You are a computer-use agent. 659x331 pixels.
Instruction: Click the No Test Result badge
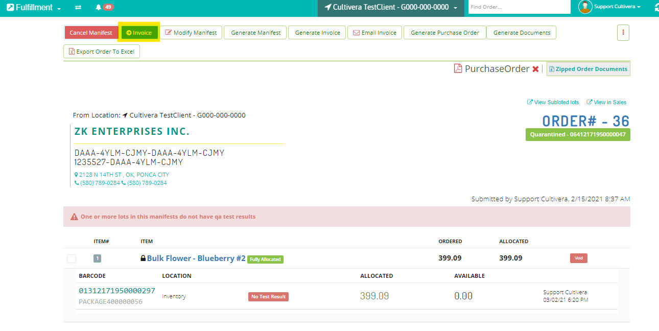click(x=268, y=297)
